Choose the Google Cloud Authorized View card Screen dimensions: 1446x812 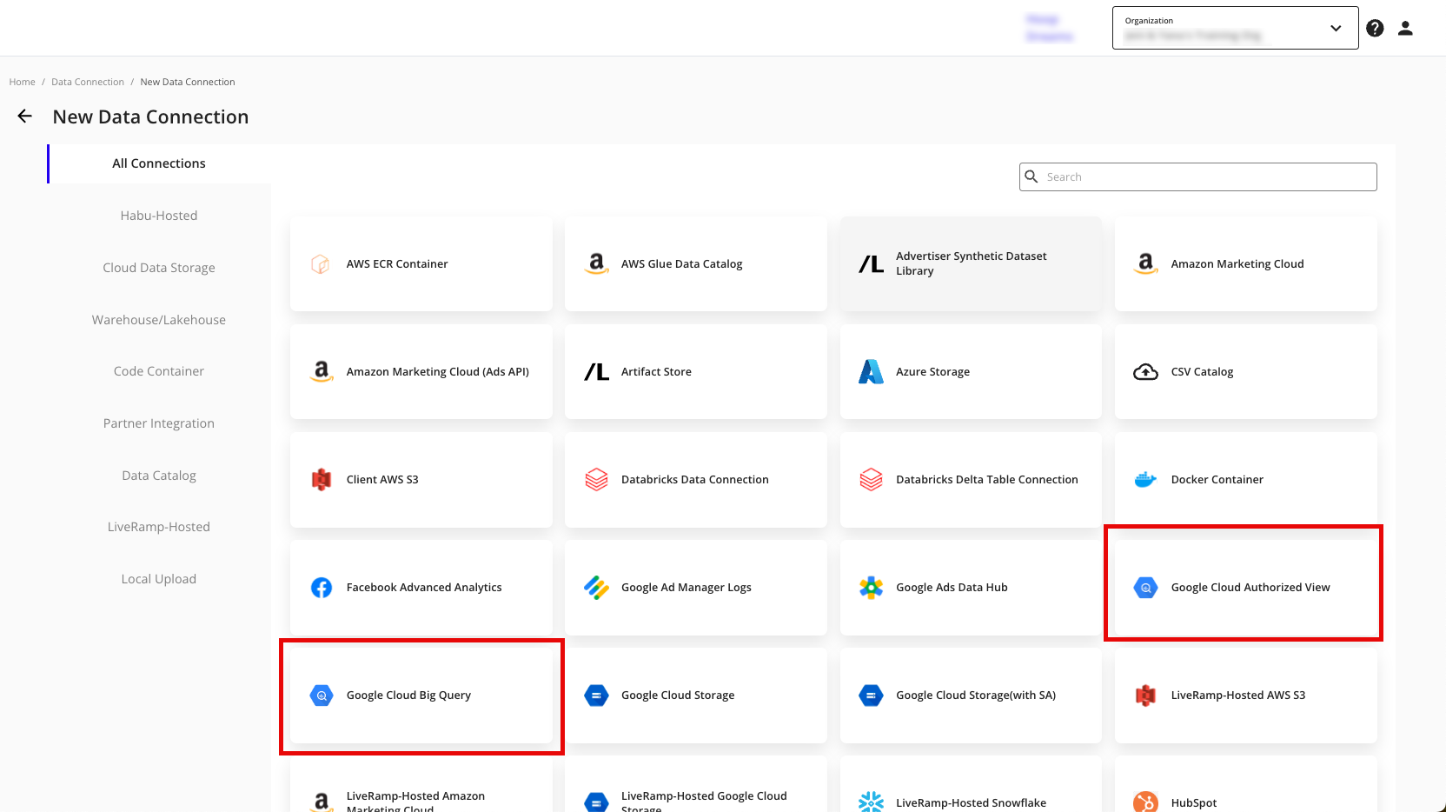click(1245, 588)
